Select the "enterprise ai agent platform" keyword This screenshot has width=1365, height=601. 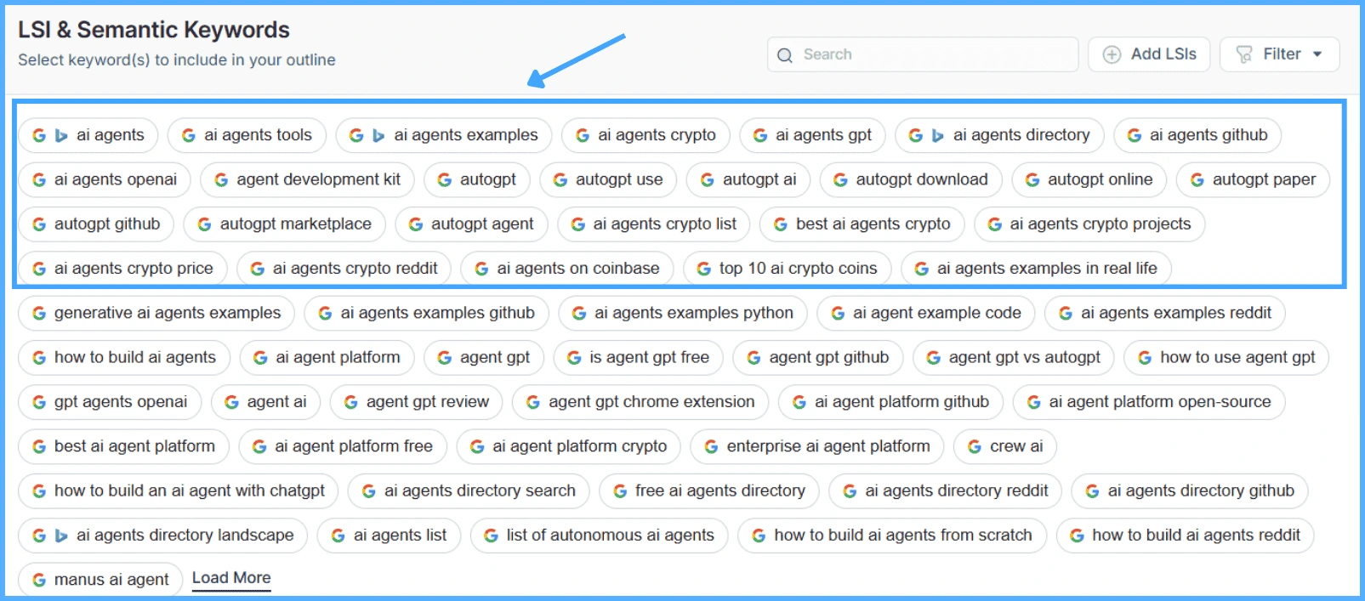[x=816, y=446]
